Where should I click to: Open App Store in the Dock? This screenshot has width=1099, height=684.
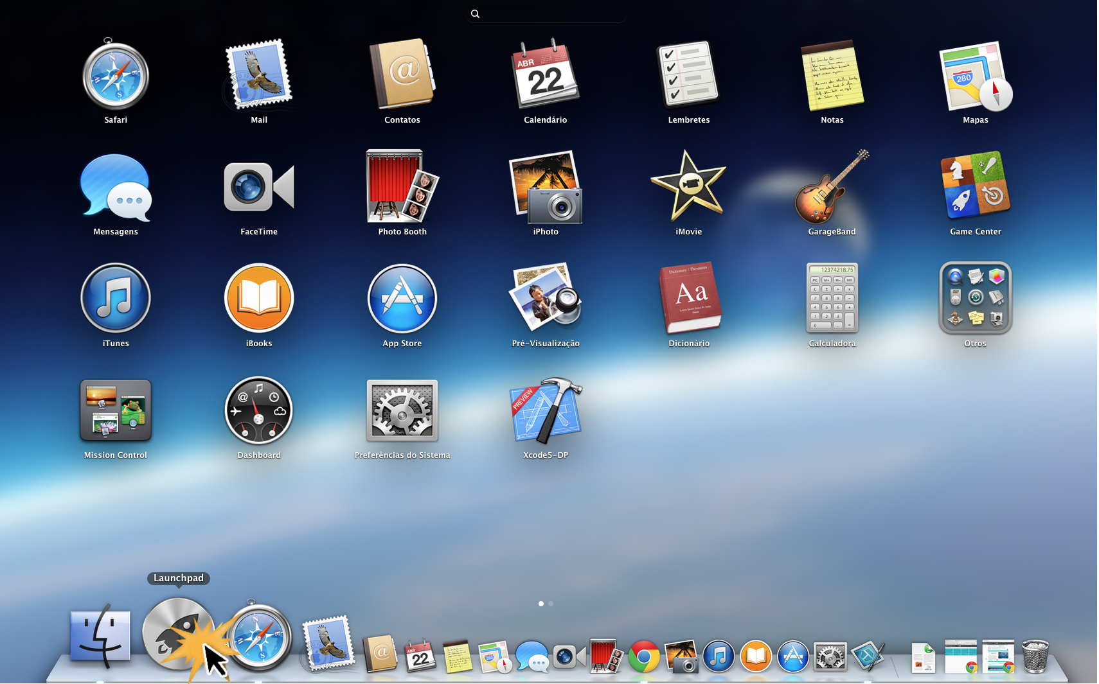(x=793, y=656)
